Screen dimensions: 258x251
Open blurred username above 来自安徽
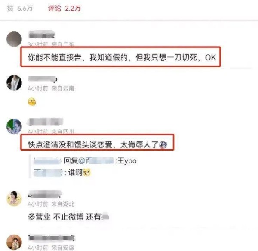(51, 238)
